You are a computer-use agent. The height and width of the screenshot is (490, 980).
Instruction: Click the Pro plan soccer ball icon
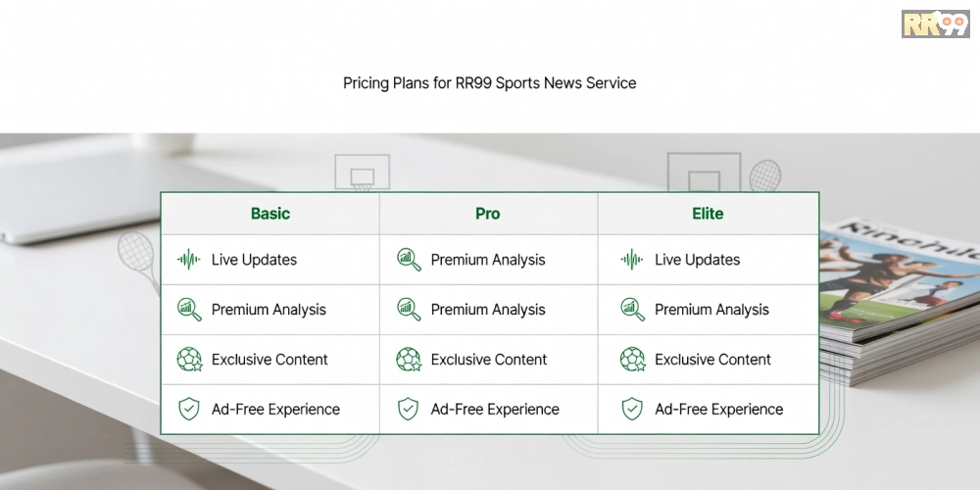(x=409, y=360)
